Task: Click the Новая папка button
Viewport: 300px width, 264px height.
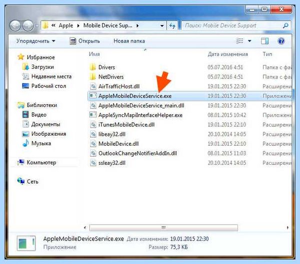Action: [129, 41]
